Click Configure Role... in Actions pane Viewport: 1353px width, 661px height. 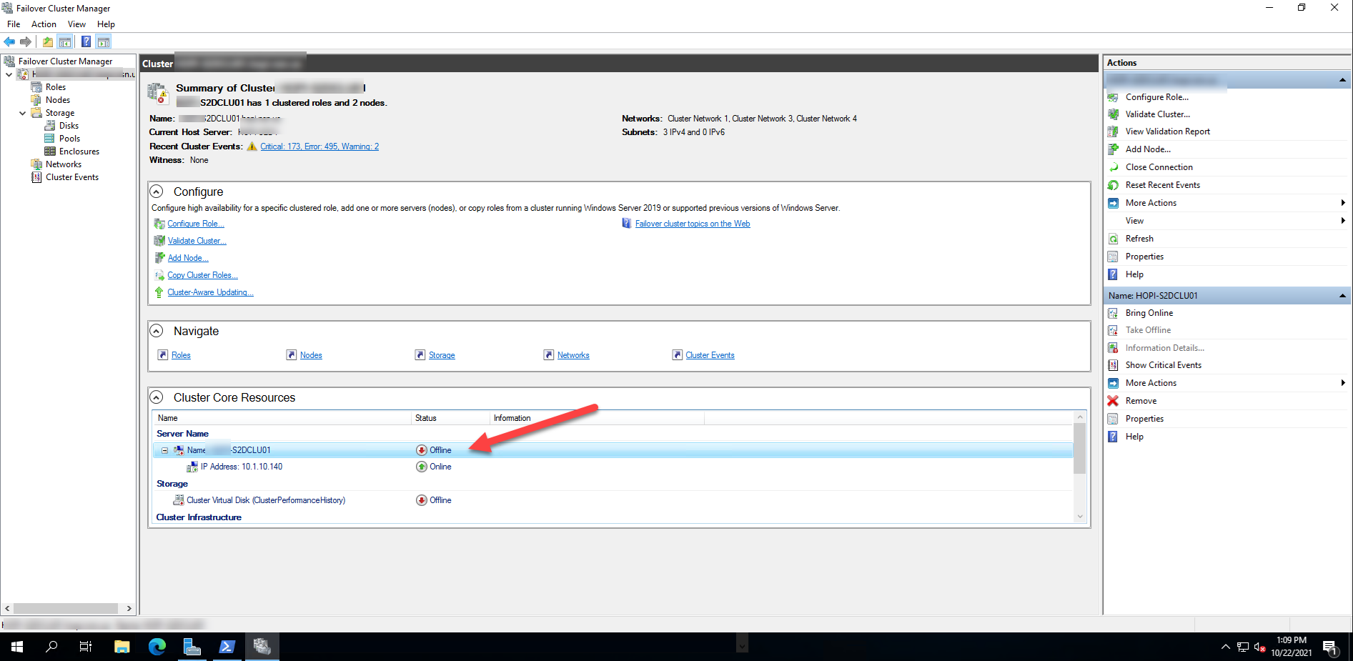pyautogui.click(x=1156, y=97)
